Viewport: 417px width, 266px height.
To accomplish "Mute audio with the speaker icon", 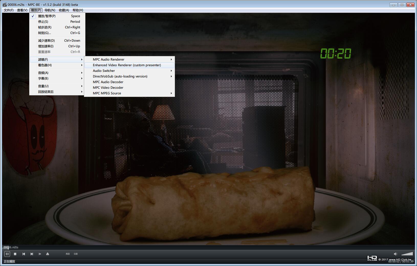I will point(395,254).
